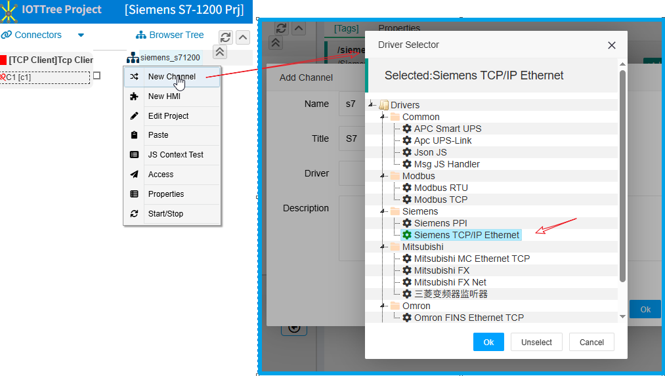The image size is (665, 376).
Task: Open the Connectors dropdown arrow
Action: pos(81,35)
